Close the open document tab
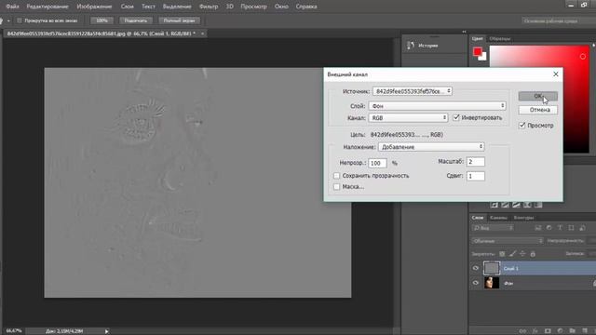The width and height of the screenshot is (596, 335). click(x=203, y=33)
